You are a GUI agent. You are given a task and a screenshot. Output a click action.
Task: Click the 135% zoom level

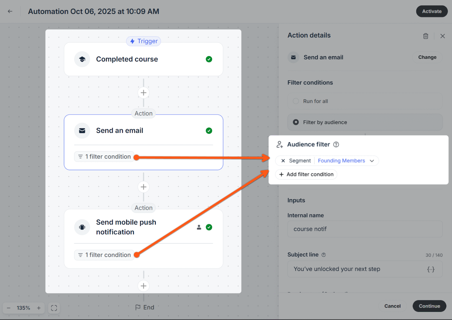pos(24,308)
